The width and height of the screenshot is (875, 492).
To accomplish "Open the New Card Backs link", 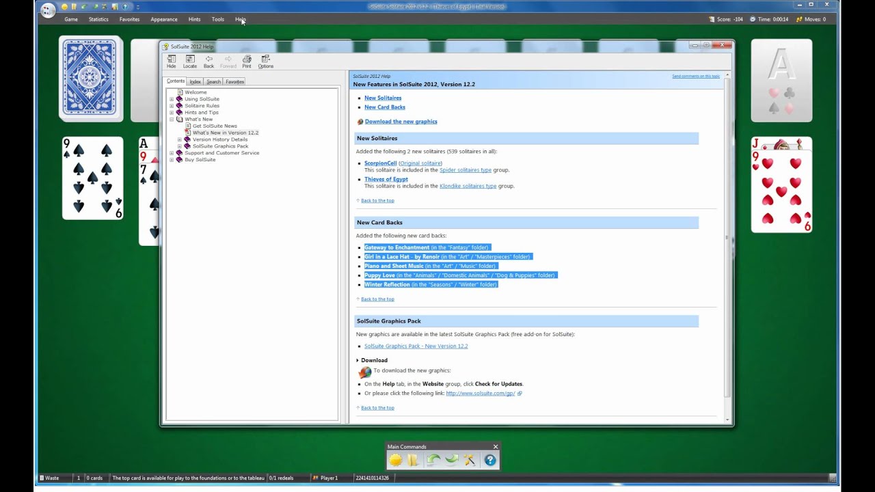I will click(x=385, y=107).
